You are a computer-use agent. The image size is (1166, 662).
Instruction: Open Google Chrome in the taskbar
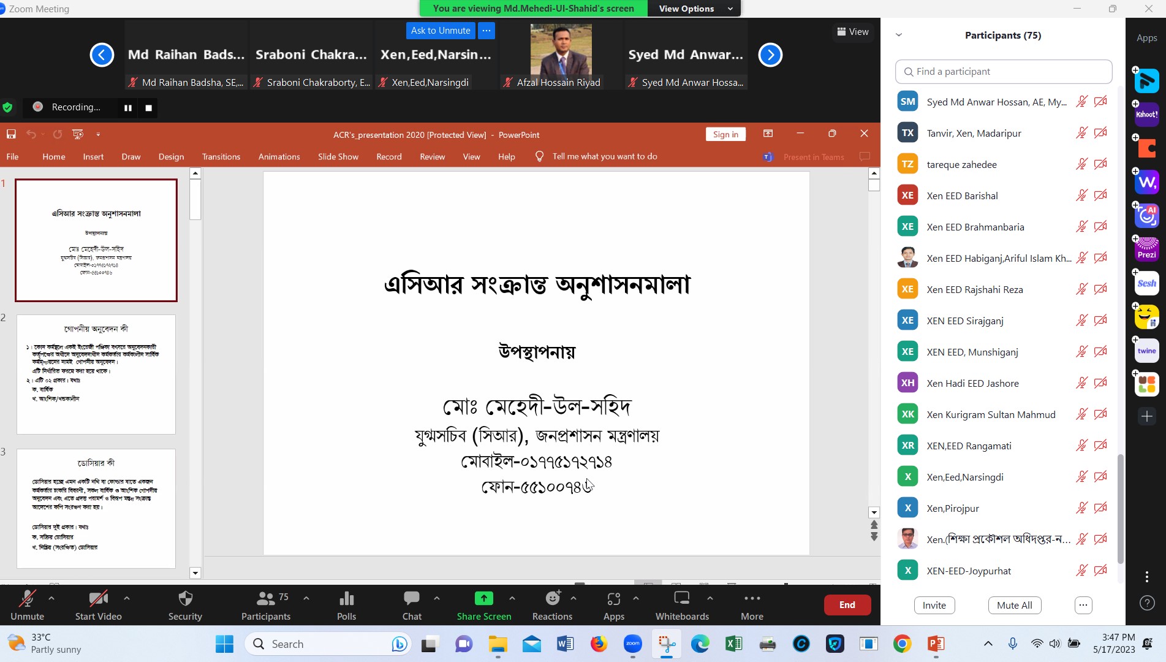pos(902,644)
